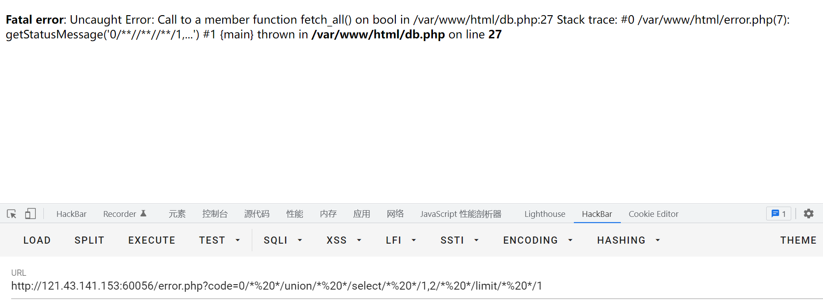
Task: Open DevTools settings gear icon
Action: [809, 214]
